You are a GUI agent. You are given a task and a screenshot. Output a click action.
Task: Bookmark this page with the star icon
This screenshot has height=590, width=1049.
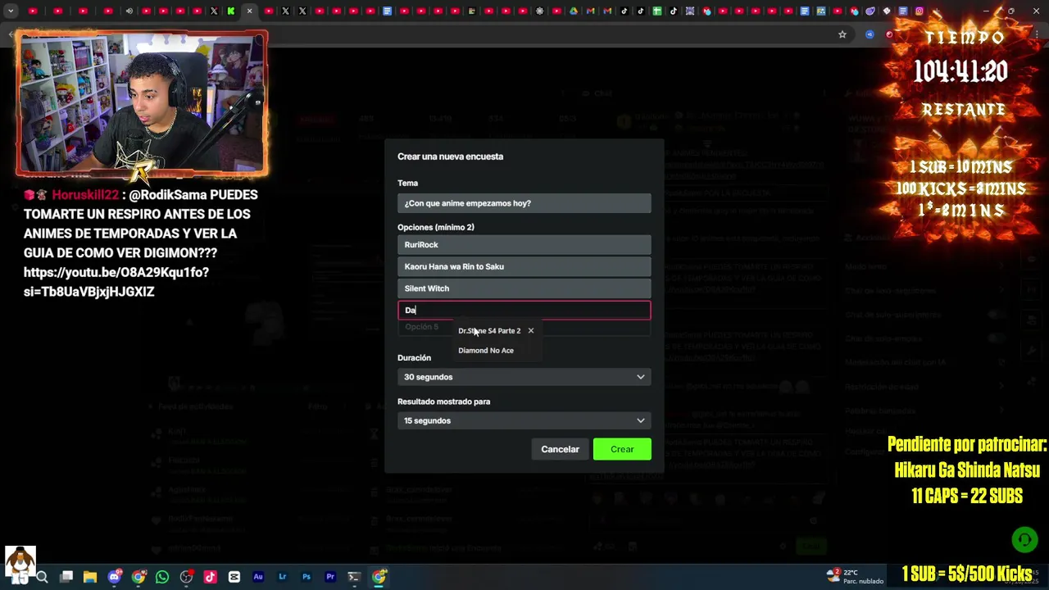pos(842,34)
